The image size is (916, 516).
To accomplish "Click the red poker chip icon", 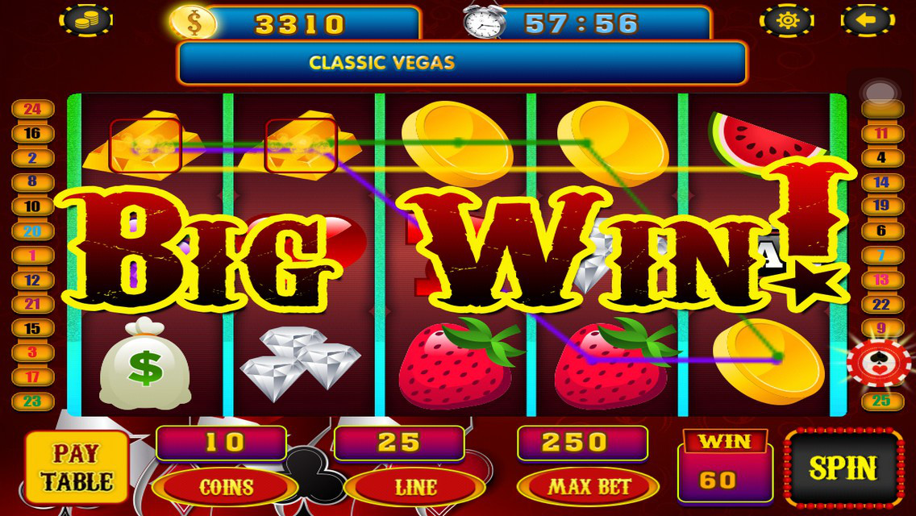I will click(879, 362).
